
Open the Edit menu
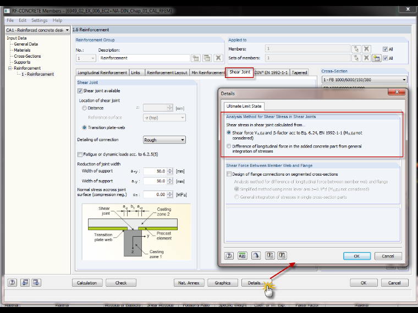click(x=23, y=20)
